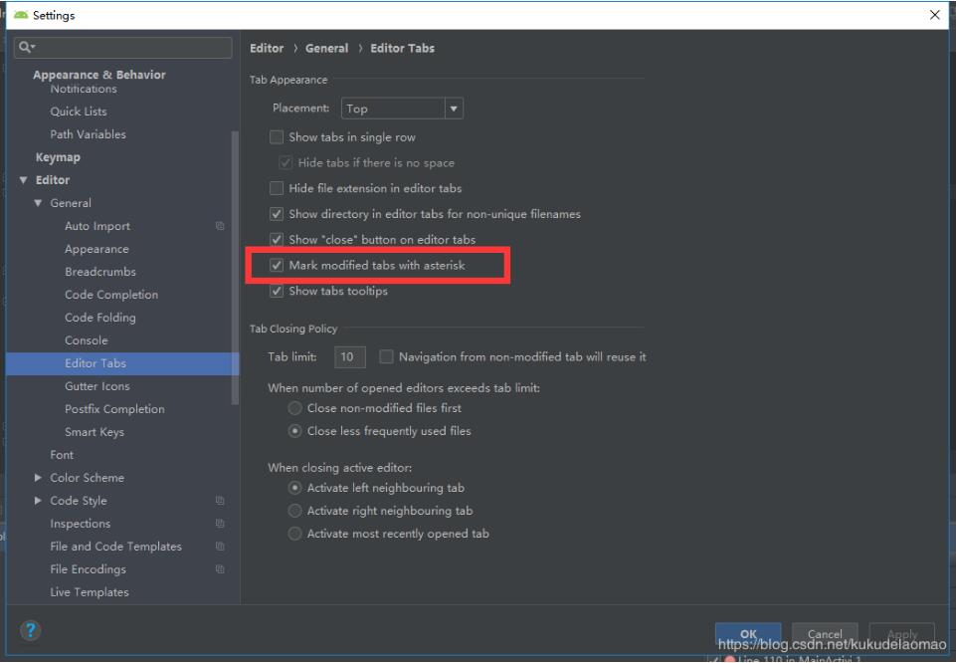Open the tab Placement dropdown
The image size is (956, 663).
click(x=454, y=108)
